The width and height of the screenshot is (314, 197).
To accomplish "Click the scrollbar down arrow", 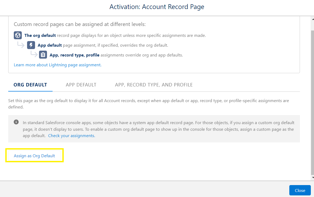I will point(313,177).
